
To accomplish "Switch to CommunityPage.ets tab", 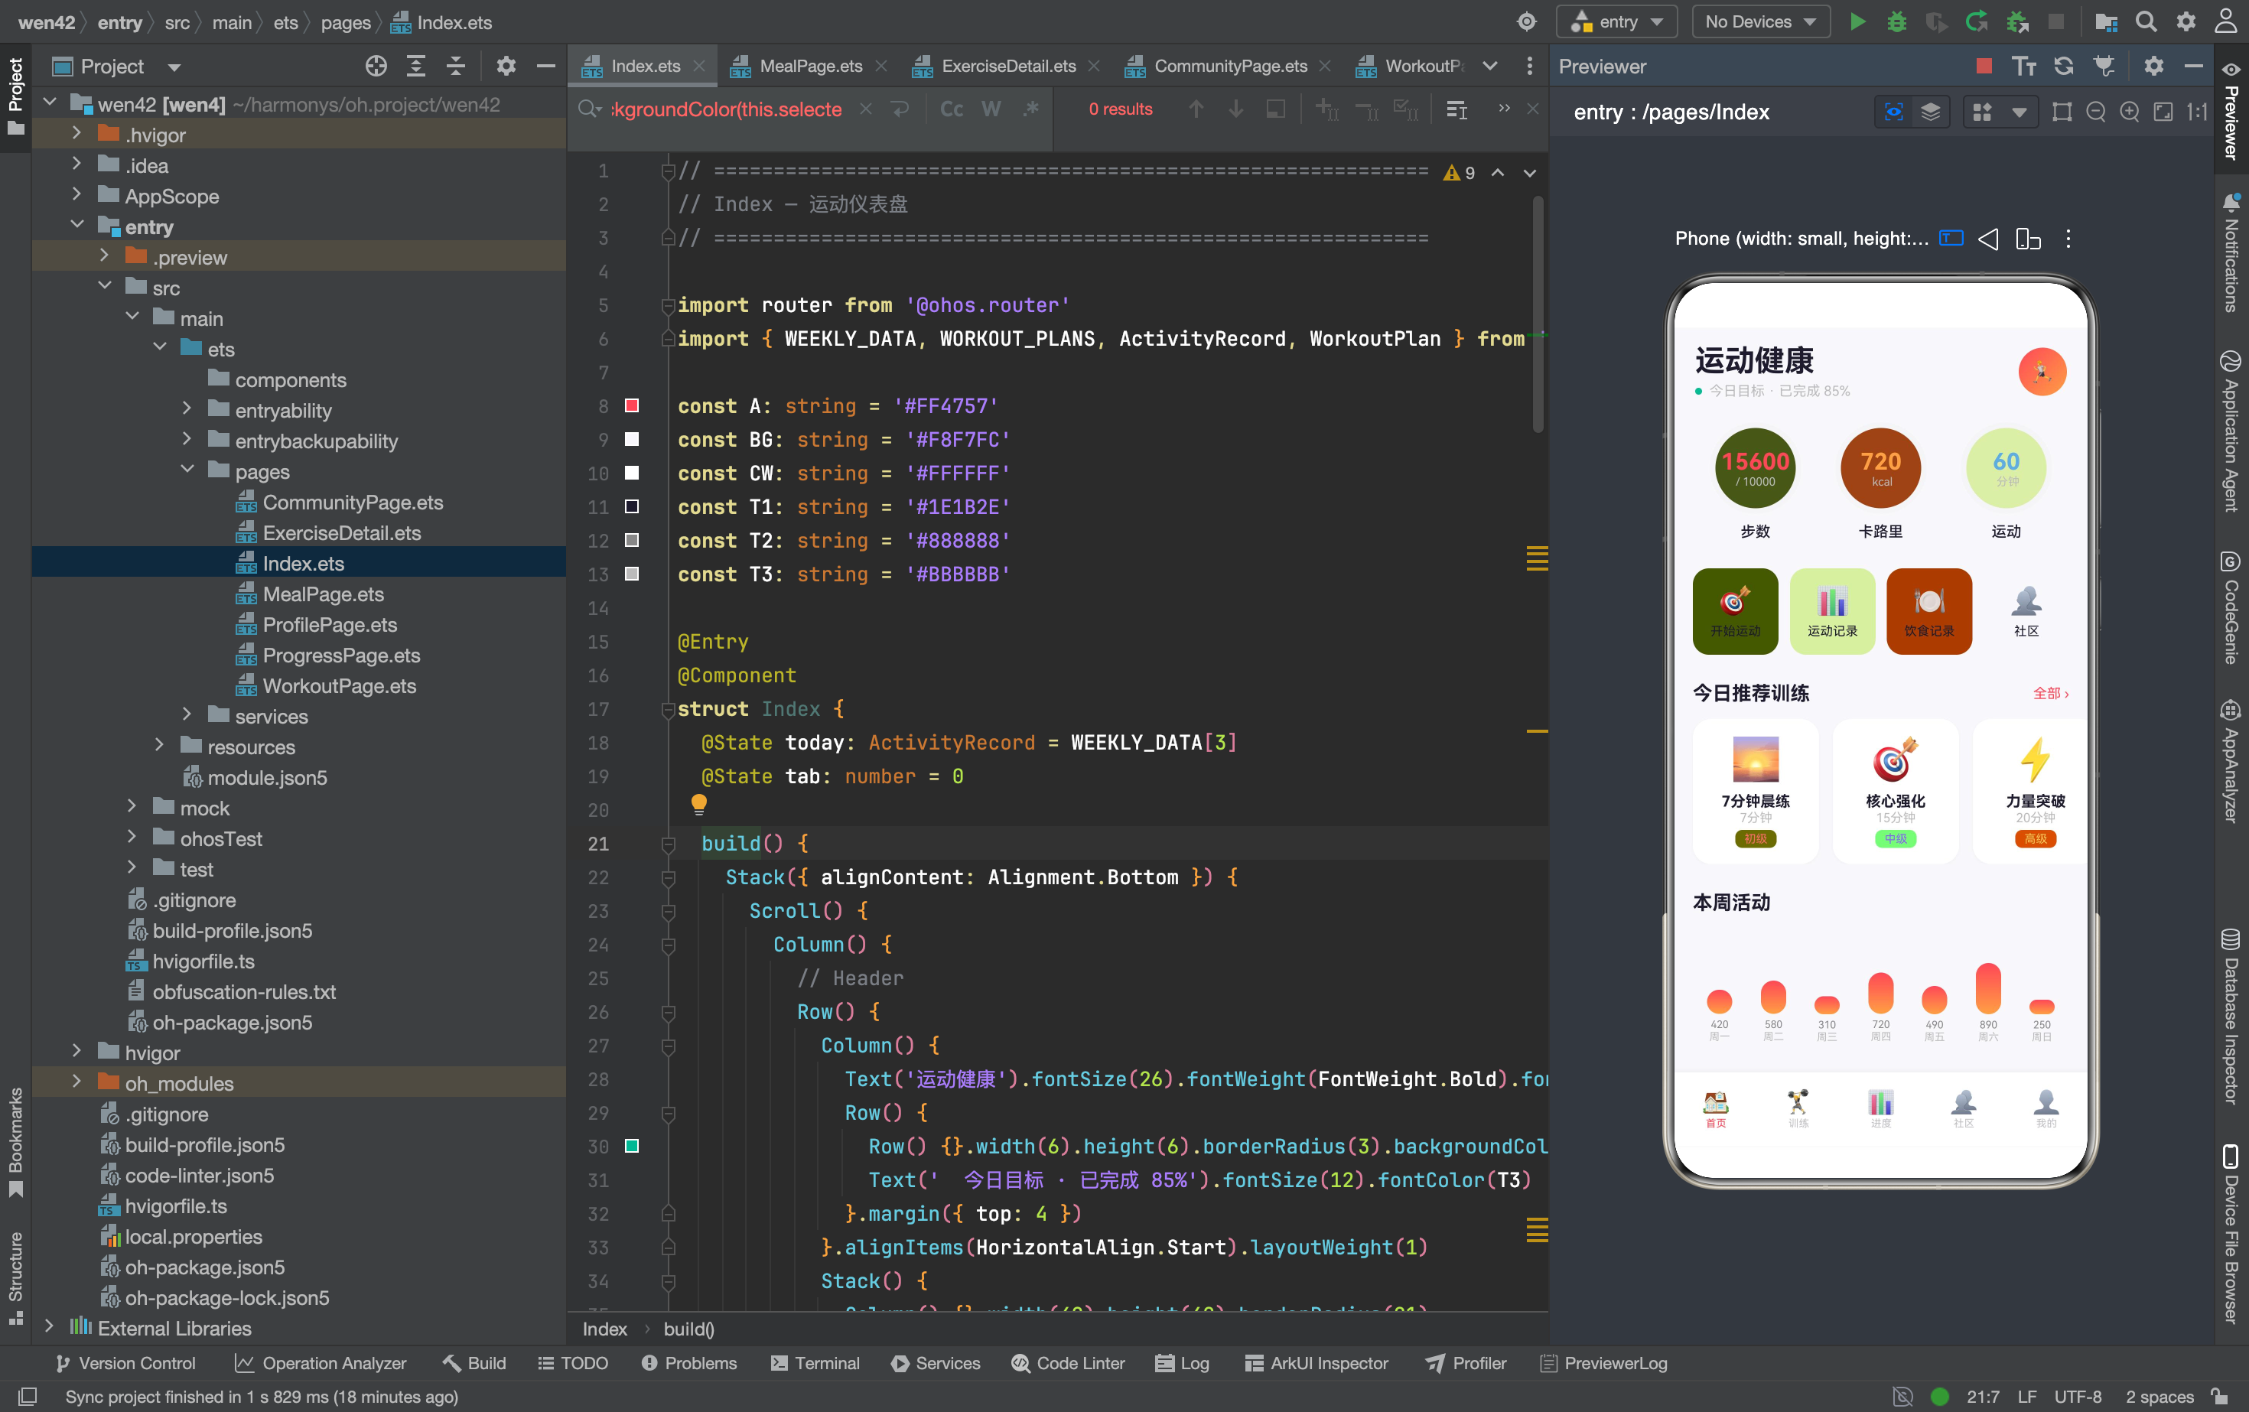I will pos(1229,67).
